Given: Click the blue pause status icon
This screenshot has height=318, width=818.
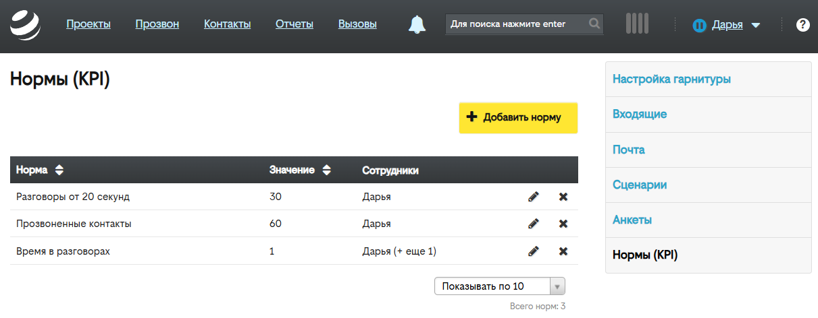Looking at the screenshot, I should pyautogui.click(x=700, y=25).
